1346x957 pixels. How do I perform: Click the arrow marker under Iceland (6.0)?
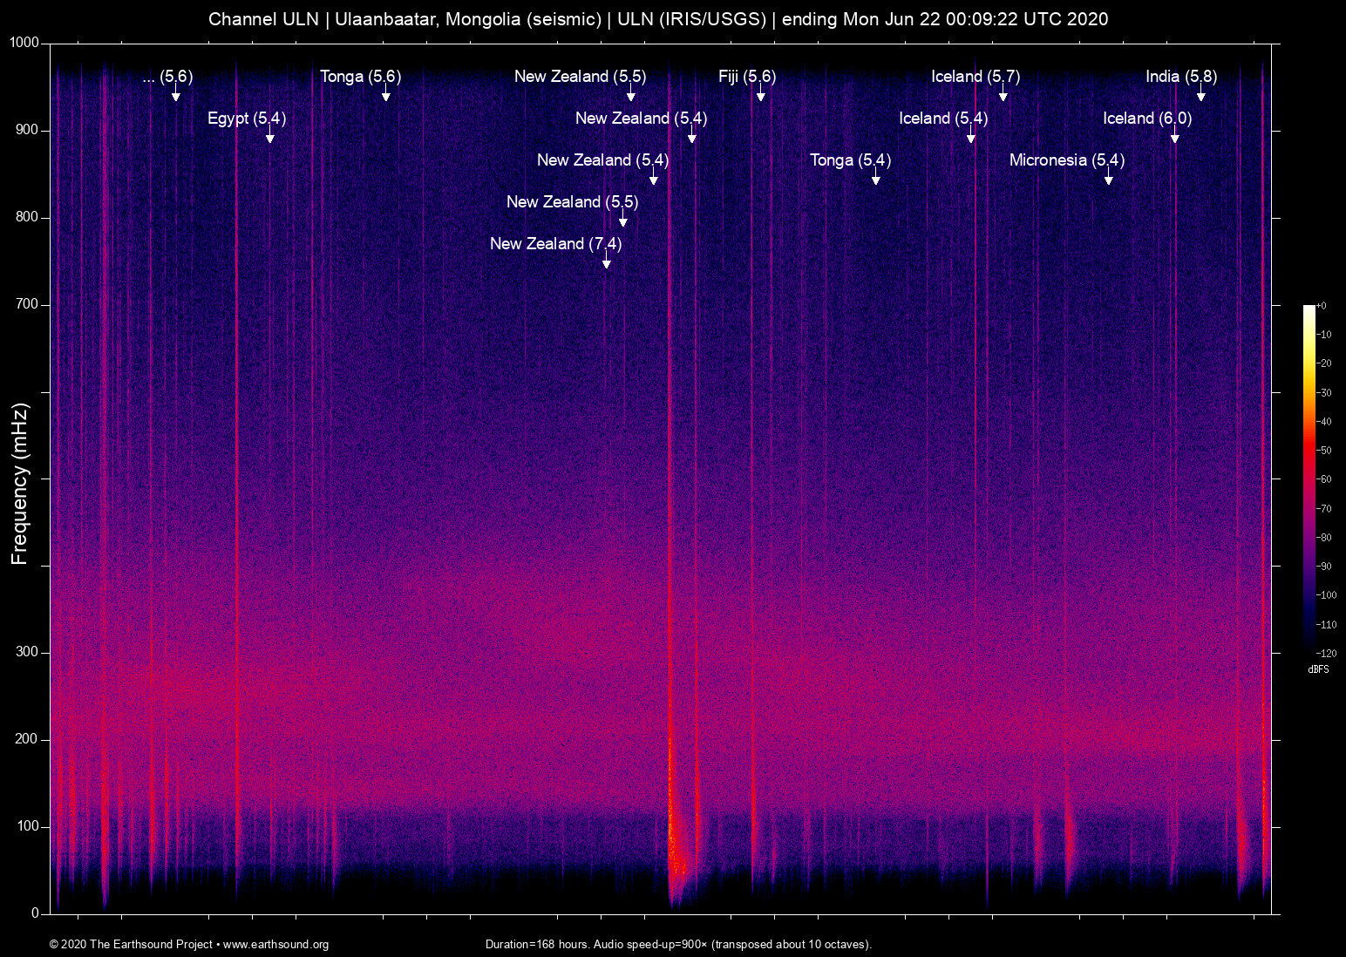click(x=1175, y=137)
